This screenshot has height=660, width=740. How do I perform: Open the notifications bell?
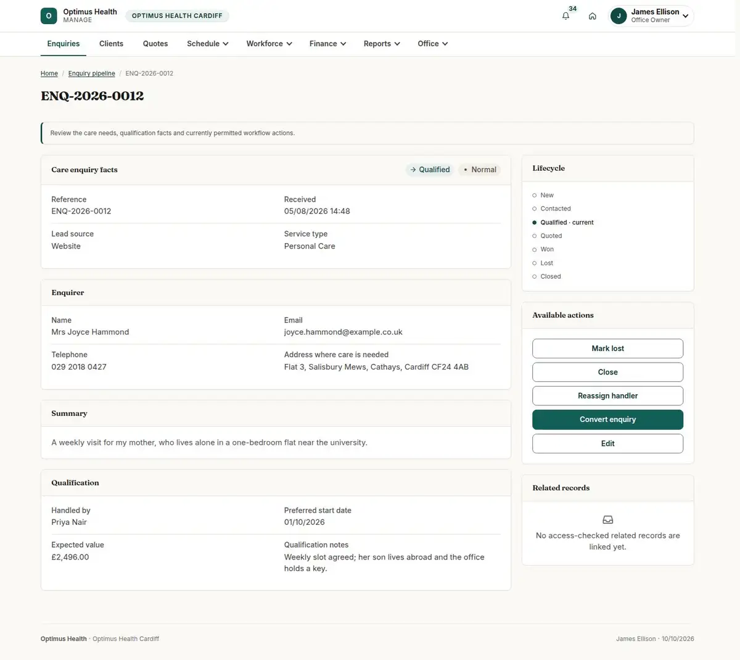[565, 16]
